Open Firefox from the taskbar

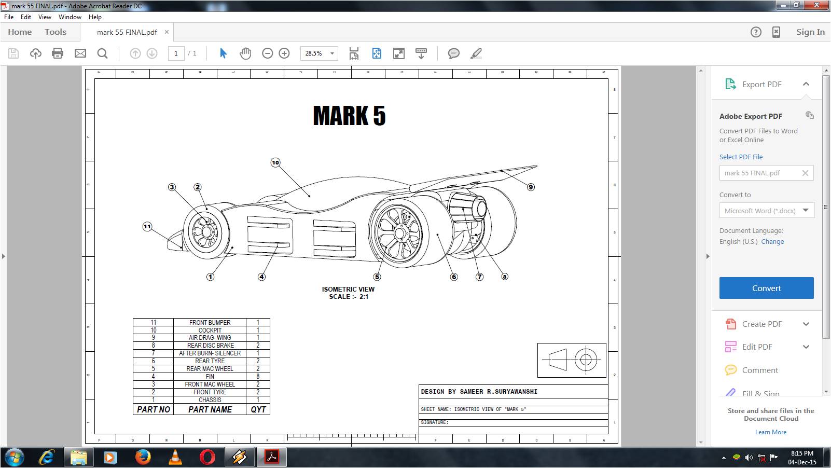click(x=143, y=457)
